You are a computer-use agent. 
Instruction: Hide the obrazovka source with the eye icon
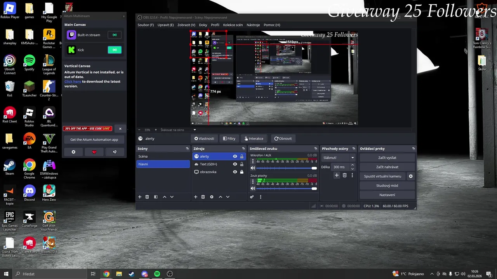[235, 172]
